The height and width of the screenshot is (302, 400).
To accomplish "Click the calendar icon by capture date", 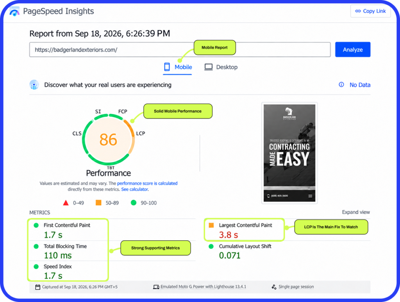I will pos(38,287).
